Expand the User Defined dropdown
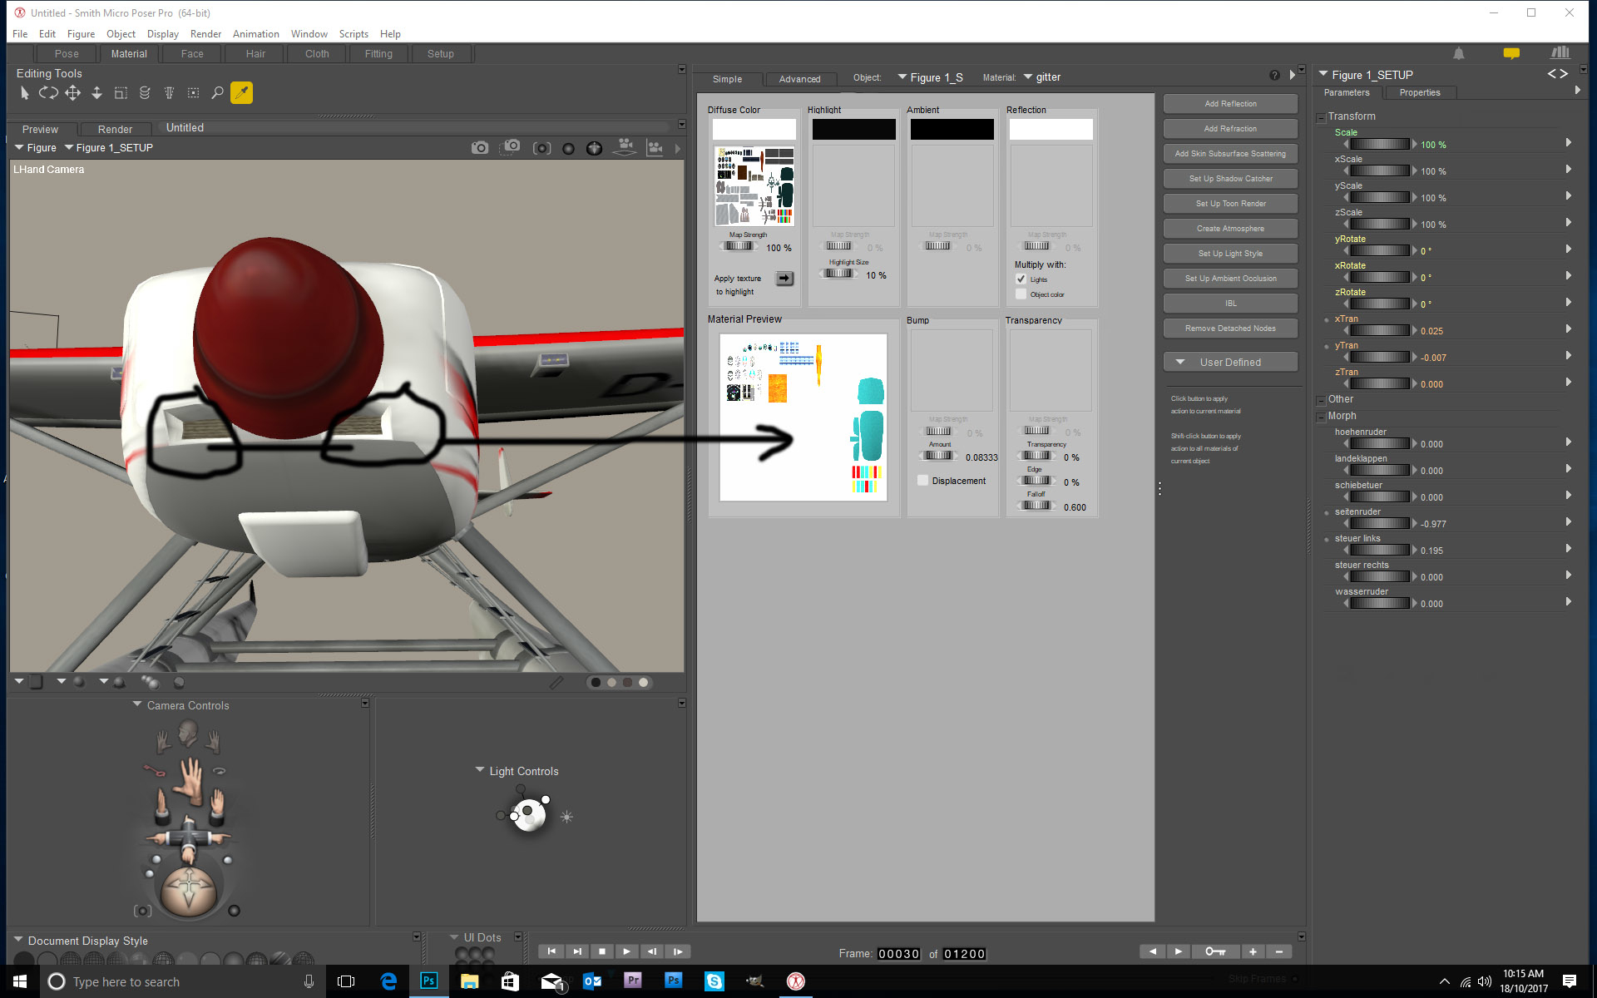 (x=1230, y=363)
